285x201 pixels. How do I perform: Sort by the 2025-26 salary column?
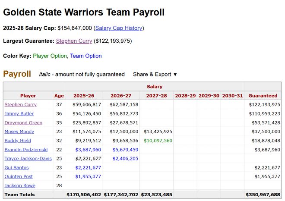[84, 95]
